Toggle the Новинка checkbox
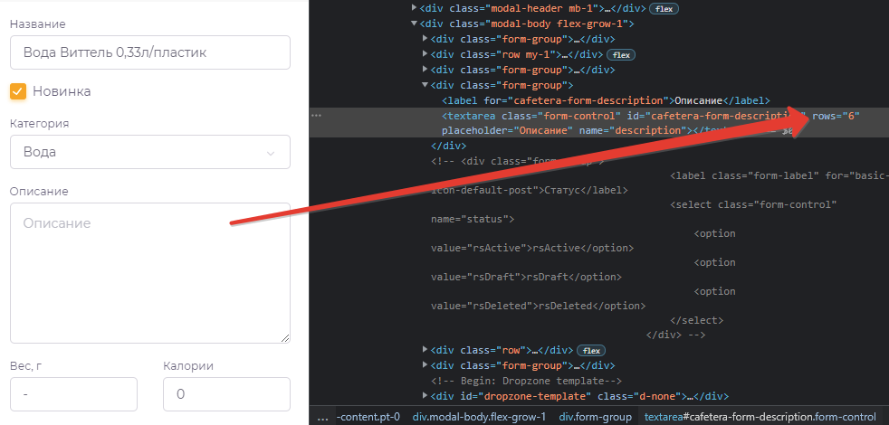This screenshot has height=425, width=889. [x=17, y=91]
